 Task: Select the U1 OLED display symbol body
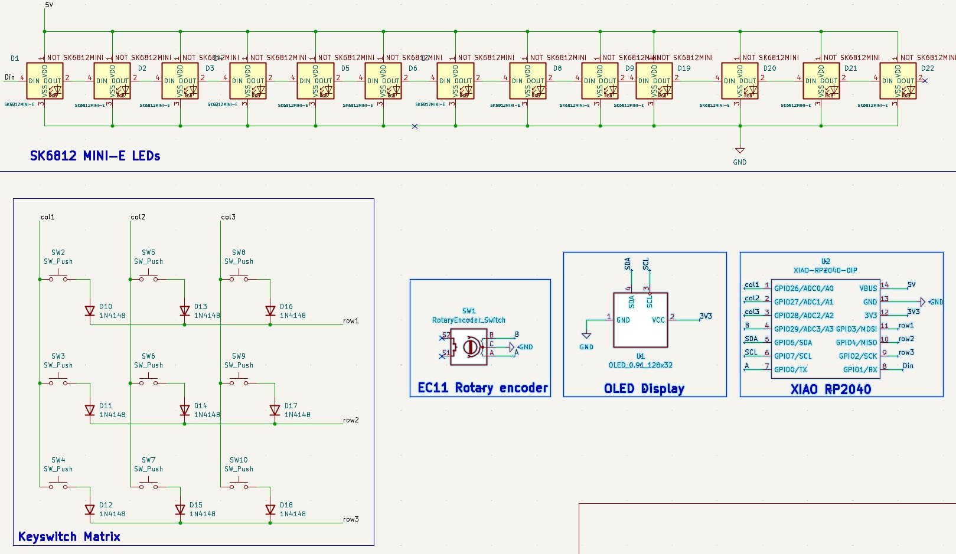[641, 320]
